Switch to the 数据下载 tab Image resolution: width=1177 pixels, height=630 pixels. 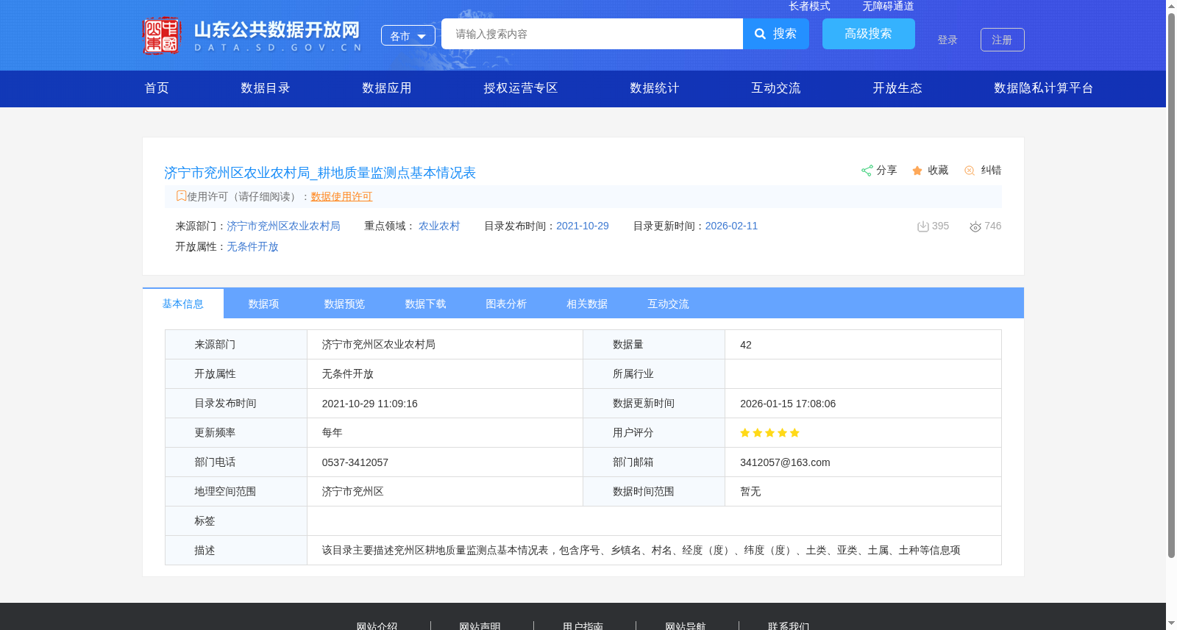(426, 304)
